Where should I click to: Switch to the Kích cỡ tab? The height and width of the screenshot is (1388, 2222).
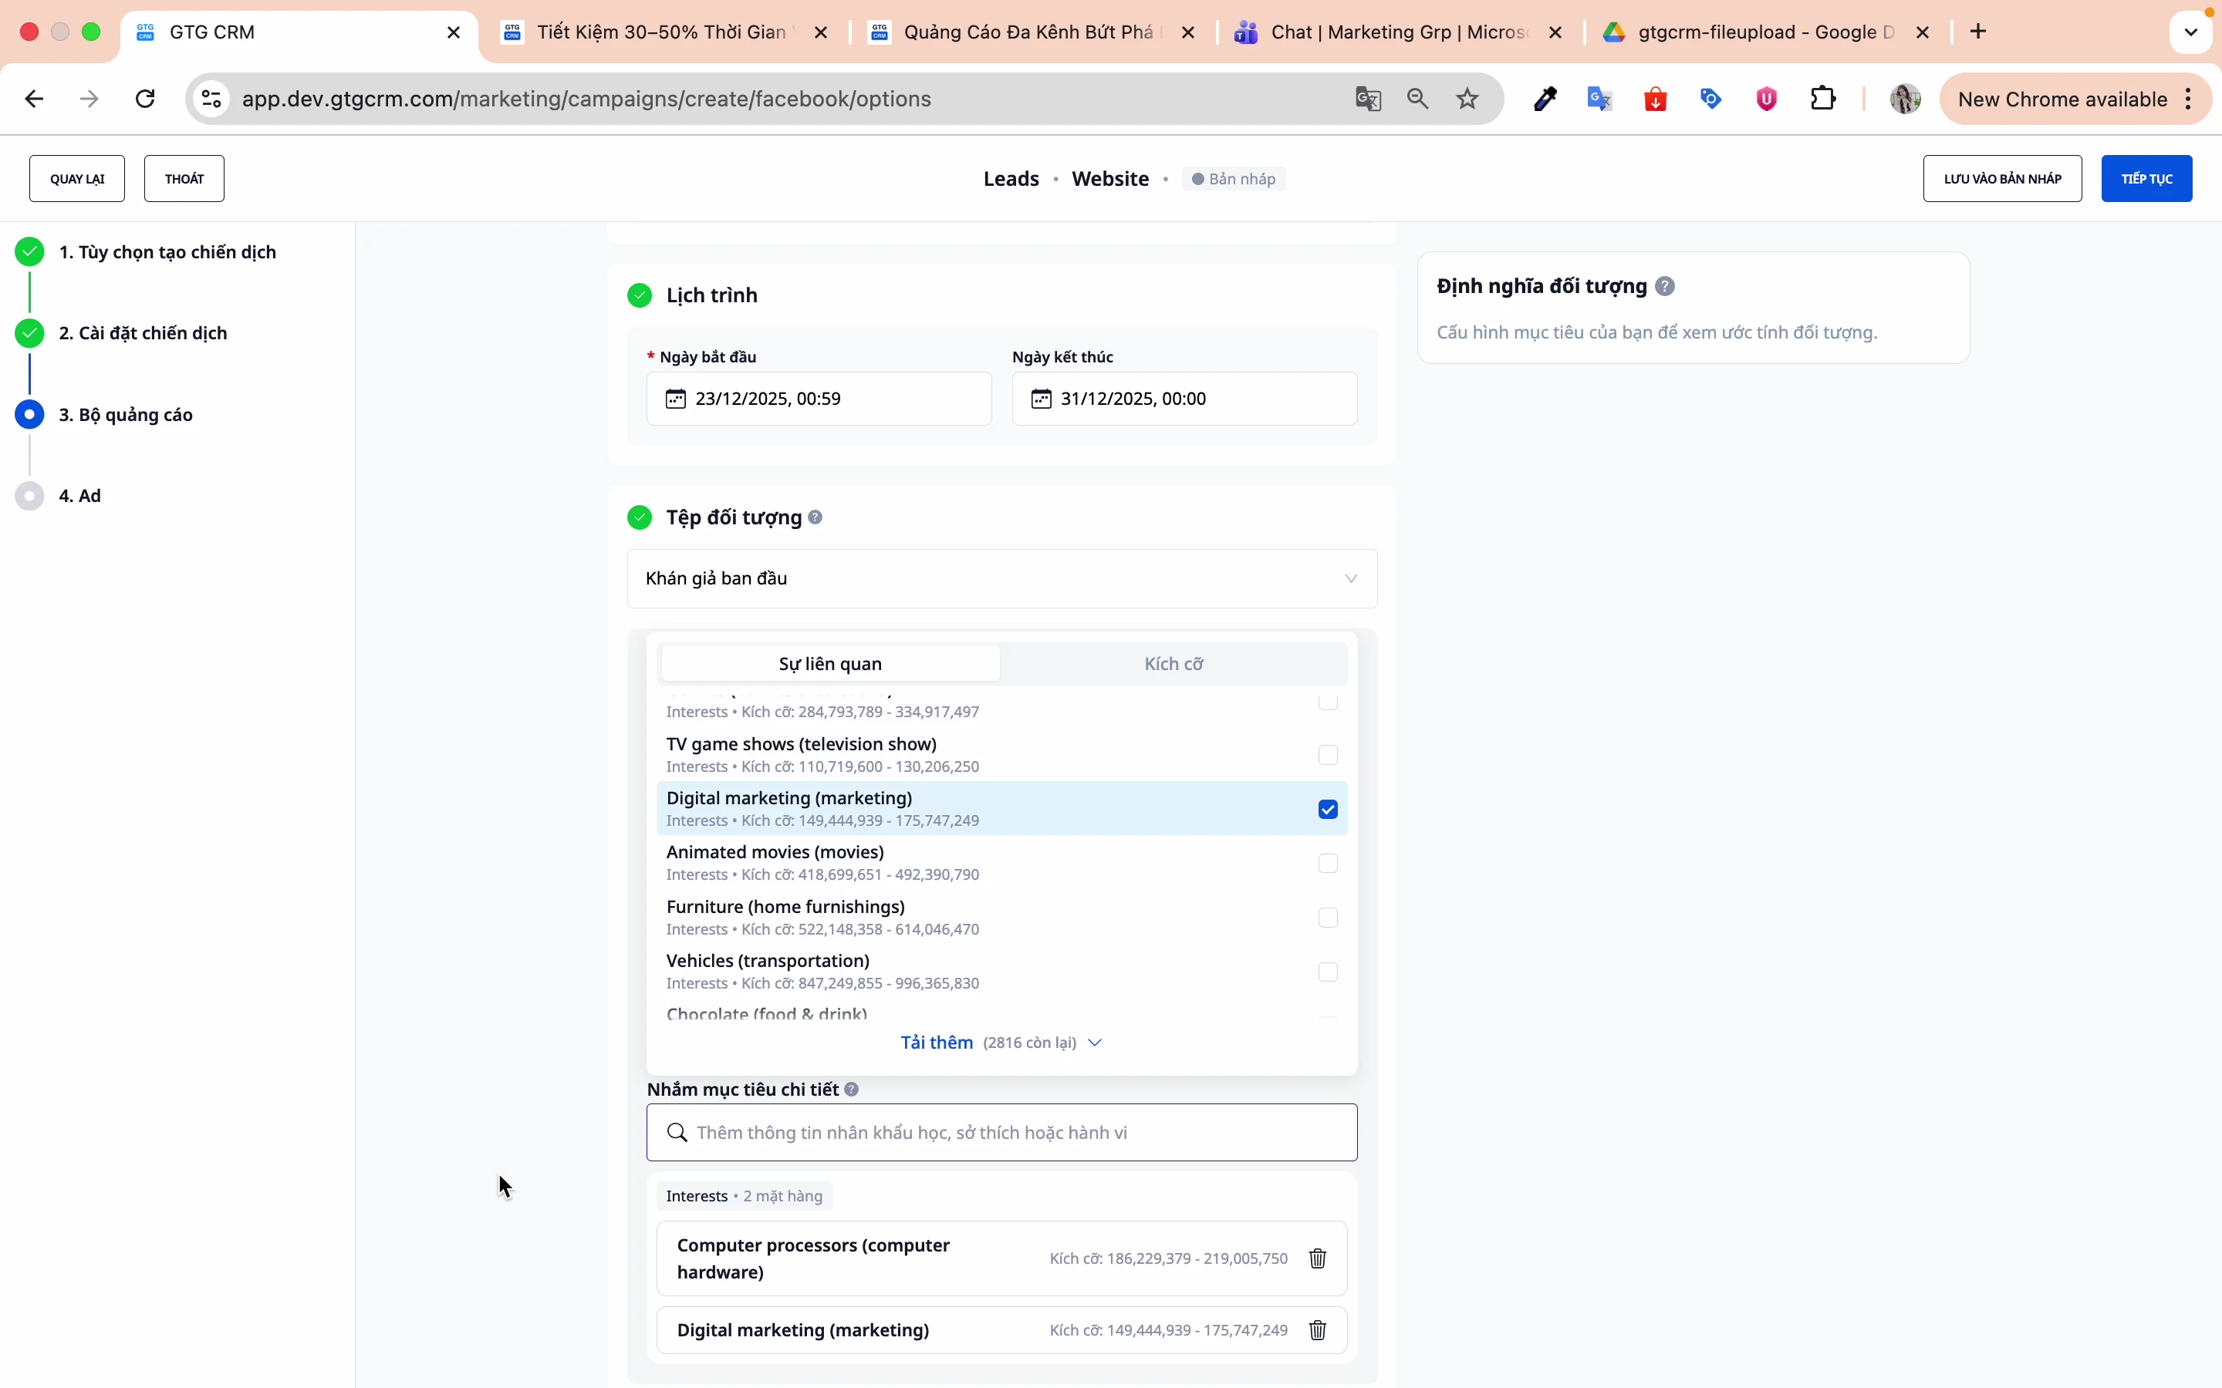(1173, 664)
